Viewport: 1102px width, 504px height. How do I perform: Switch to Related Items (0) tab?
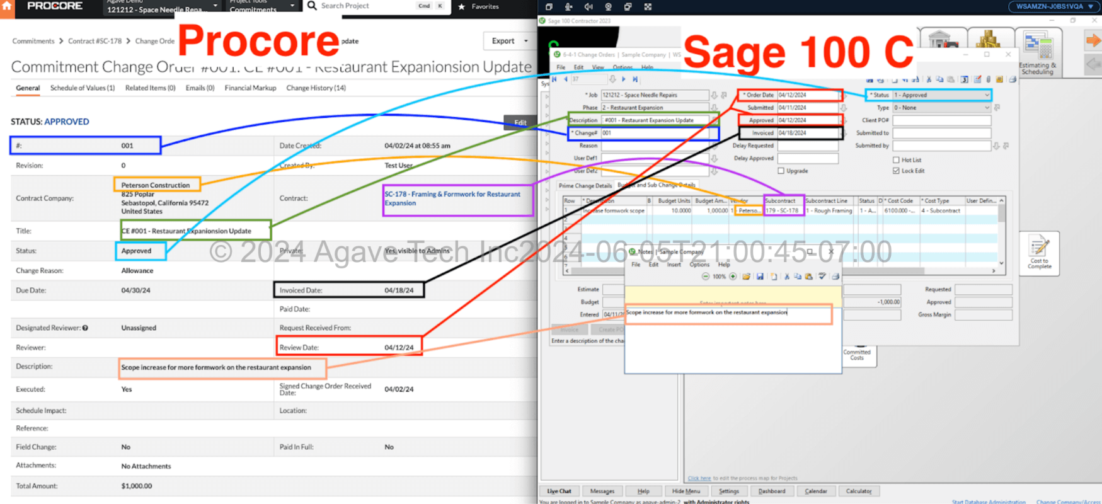click(x=150, y=88)
